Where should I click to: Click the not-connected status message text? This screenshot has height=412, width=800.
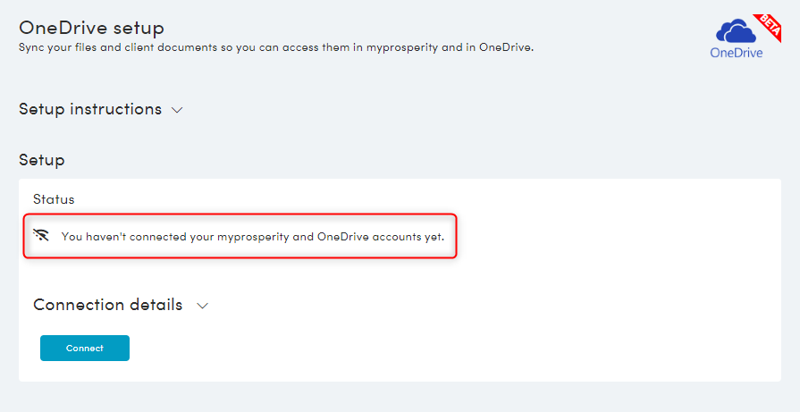253,237
